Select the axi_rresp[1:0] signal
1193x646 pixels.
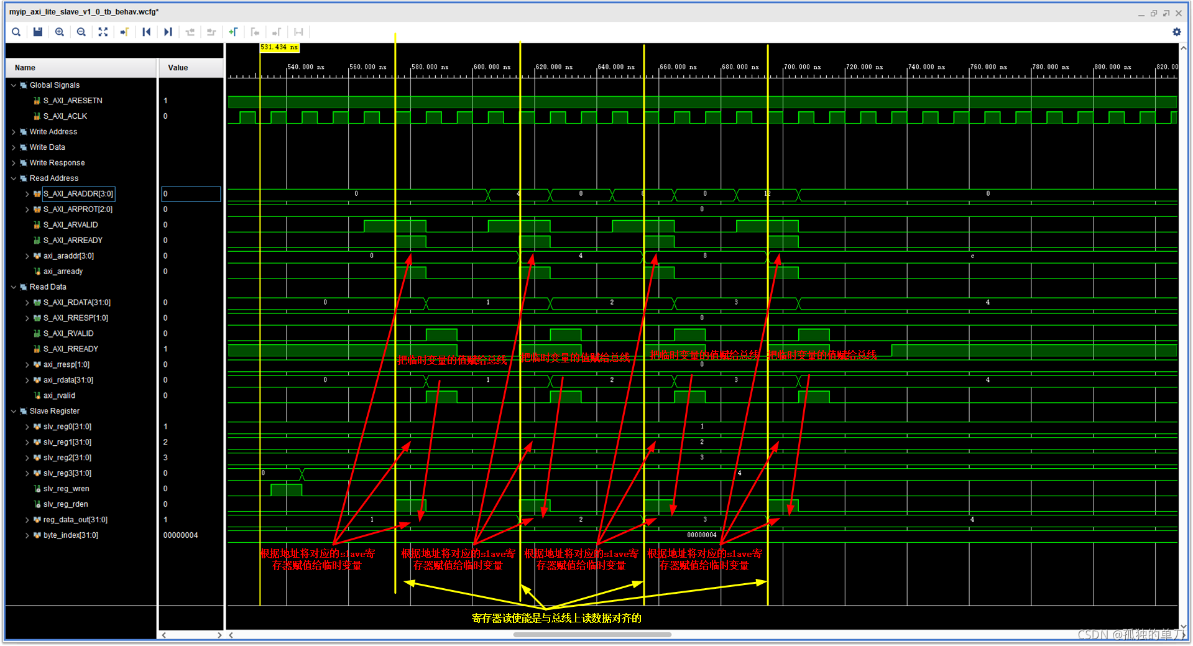point(66,365)
